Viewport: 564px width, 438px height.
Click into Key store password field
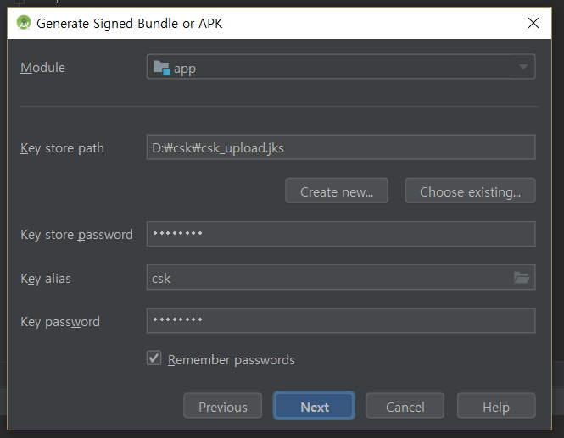point(340,234)
